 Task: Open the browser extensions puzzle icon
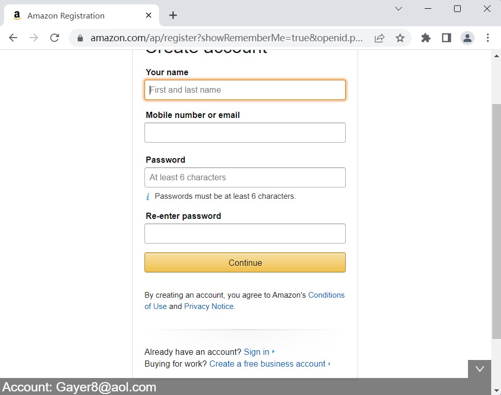point(426,38)
